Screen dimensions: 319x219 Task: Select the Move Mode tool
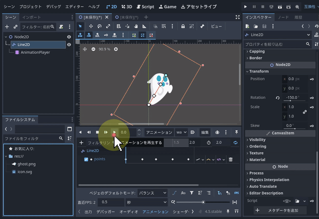91,26
